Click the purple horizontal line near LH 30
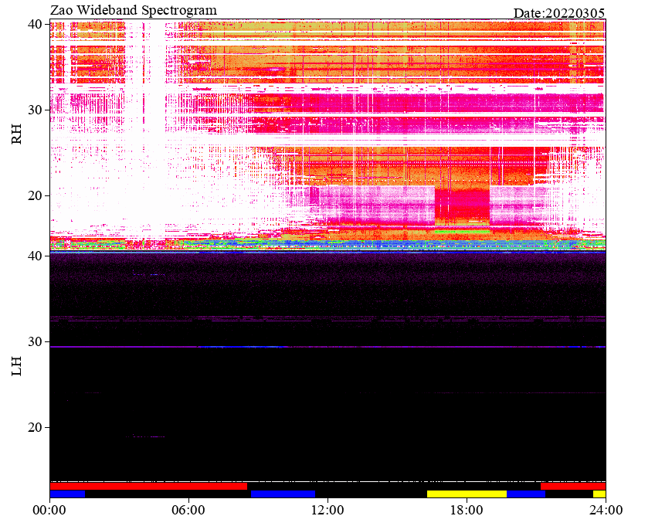Image resolution: width=655 pixels, height=516 pixels. [x=327, y=347]
